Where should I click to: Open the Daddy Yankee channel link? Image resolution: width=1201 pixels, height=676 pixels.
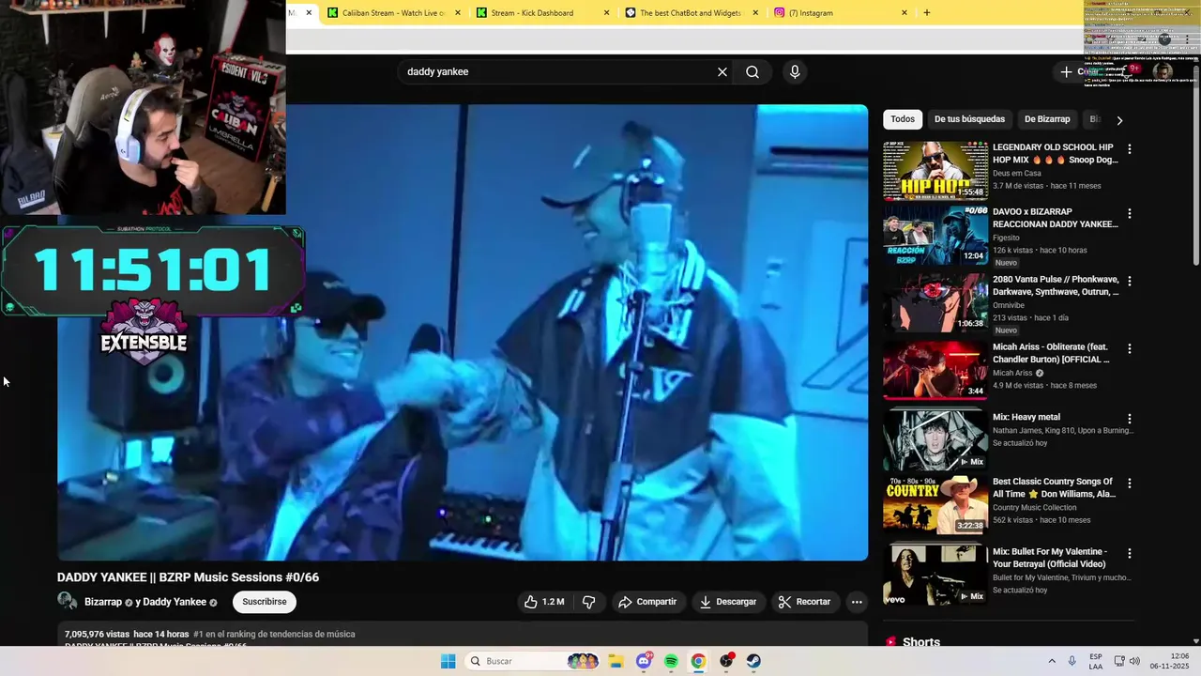tap(175, 602)
